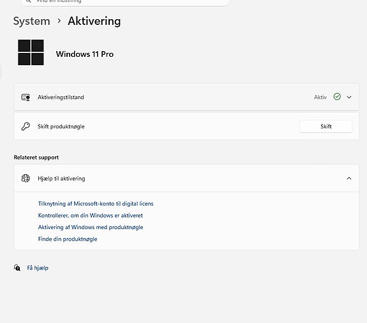Open Tilknytning af Microsoft-konto til digital licens

(x=96, y=204)
